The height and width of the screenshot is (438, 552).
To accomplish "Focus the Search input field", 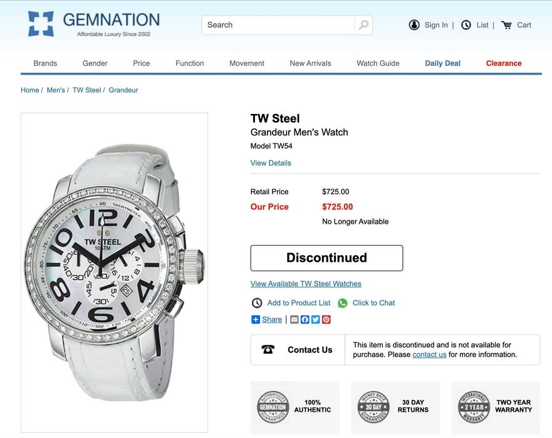I will [278, 25].
